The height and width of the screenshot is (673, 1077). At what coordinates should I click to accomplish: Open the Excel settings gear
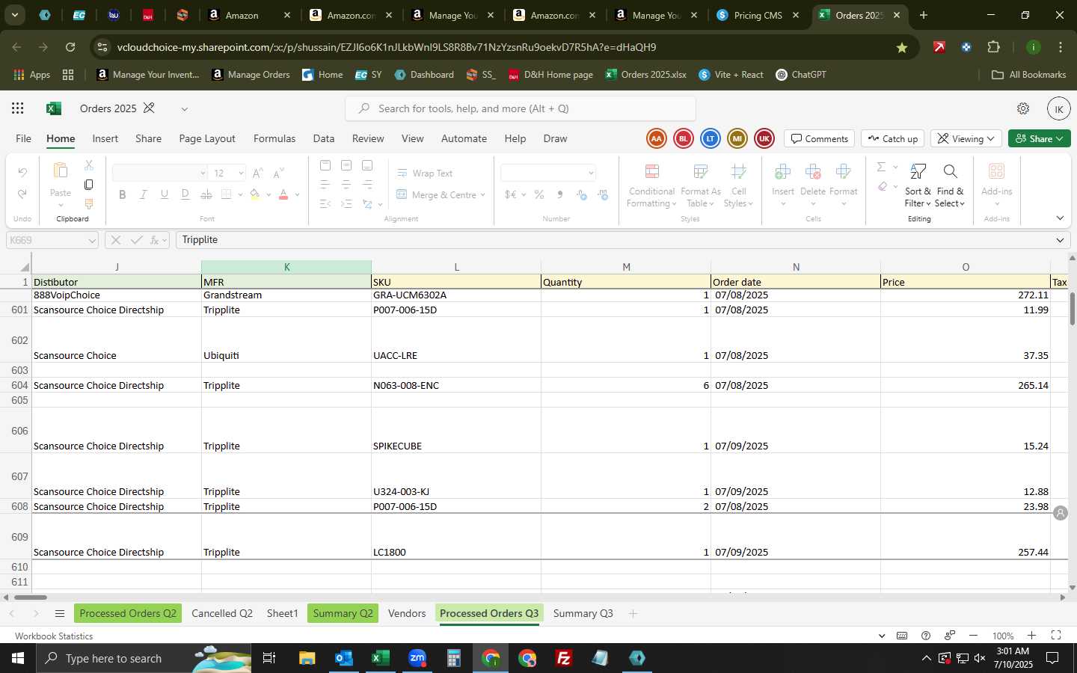click(1023, 108)
